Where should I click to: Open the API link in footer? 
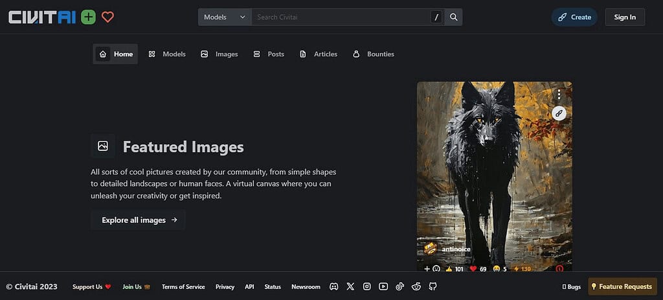click(249, 286)
